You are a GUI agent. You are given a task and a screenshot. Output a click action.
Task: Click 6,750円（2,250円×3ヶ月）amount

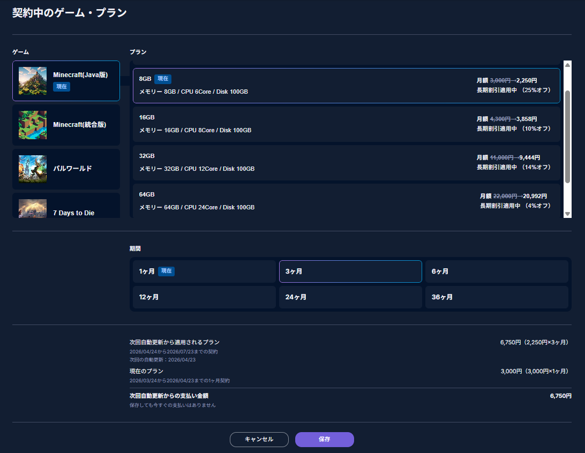click(x=536, y=342)
